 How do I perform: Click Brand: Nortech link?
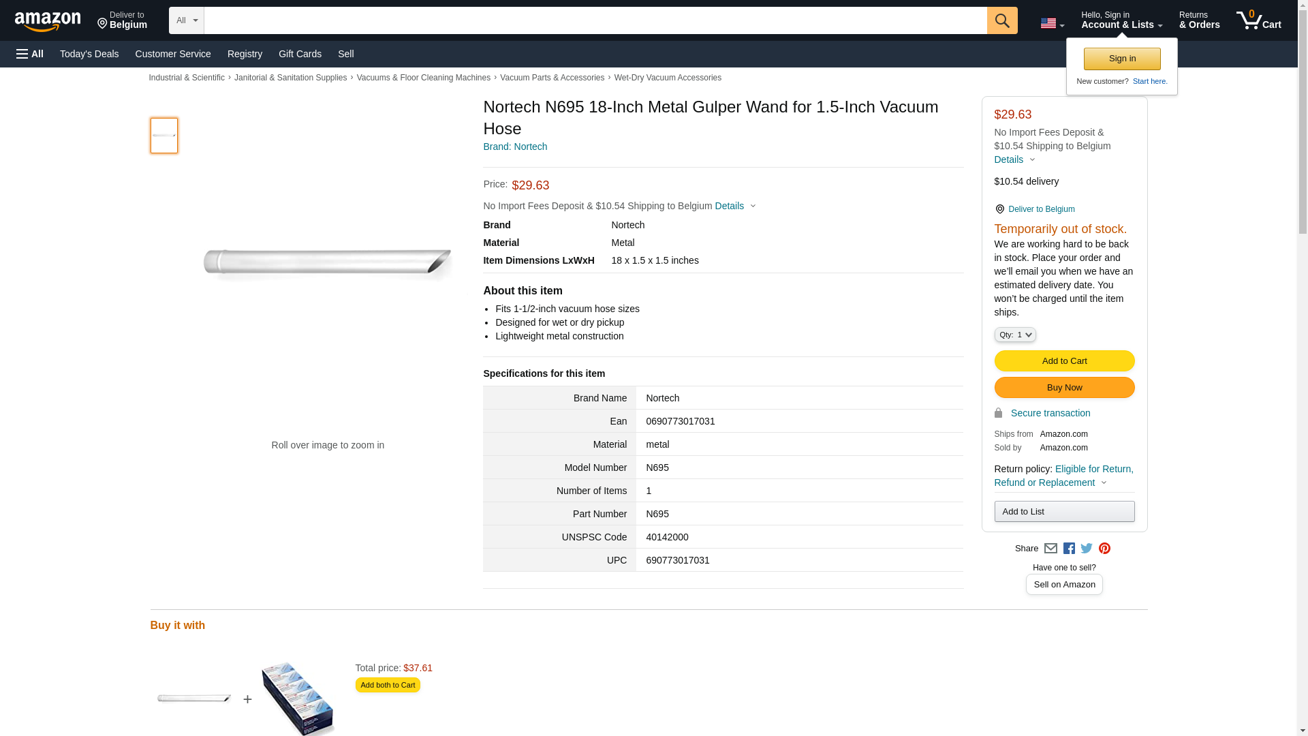515,147
